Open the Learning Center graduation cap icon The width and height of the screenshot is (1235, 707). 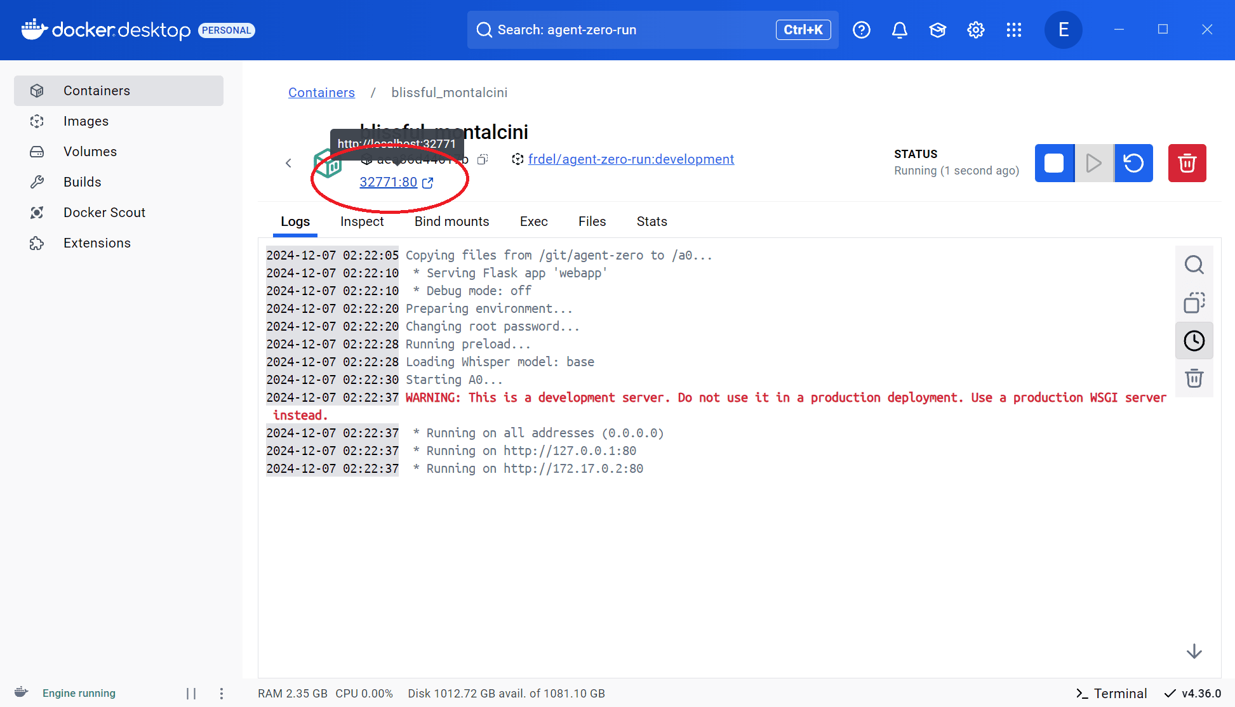937,30
